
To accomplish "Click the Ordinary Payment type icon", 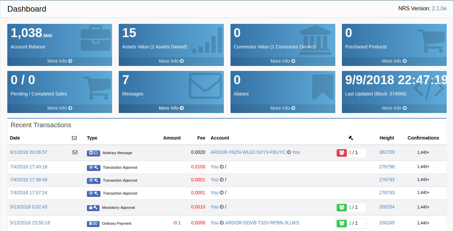I will [x=93, y=223].
